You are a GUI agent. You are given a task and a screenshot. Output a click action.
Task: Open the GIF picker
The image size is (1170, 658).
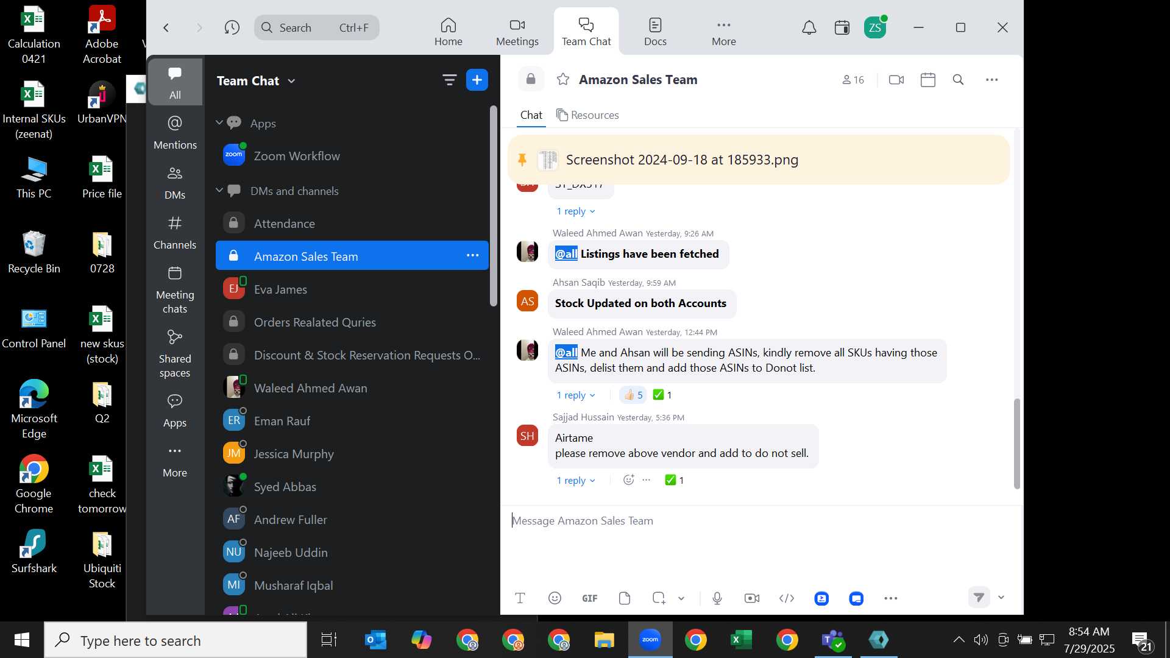click(x=589, y=598)
